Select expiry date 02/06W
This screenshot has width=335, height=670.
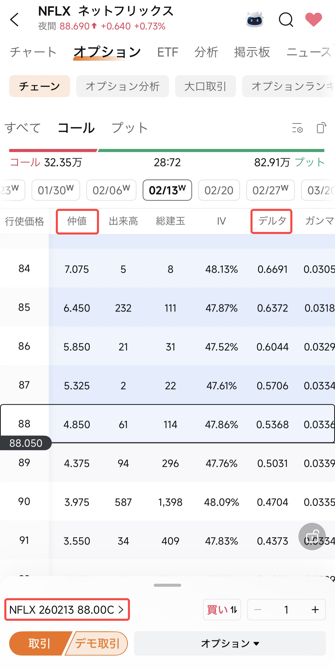[111, 190]
